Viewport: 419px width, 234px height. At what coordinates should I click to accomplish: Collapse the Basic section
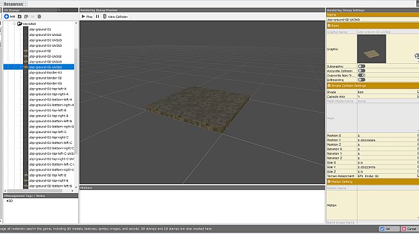click(x=329, y=26)
